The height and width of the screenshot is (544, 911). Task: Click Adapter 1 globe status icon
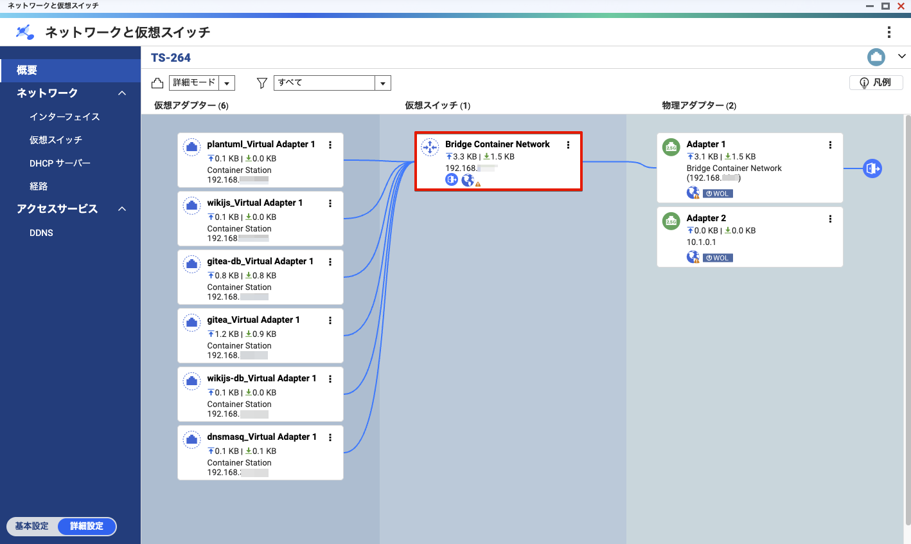pos(693,193)
